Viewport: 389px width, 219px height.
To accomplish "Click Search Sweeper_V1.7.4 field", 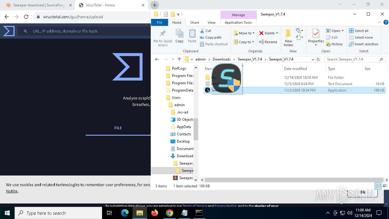I will [355, 59].
